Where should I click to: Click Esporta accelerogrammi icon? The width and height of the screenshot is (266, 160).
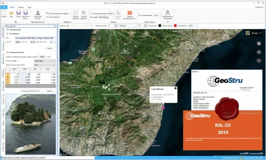pos(129,13)
